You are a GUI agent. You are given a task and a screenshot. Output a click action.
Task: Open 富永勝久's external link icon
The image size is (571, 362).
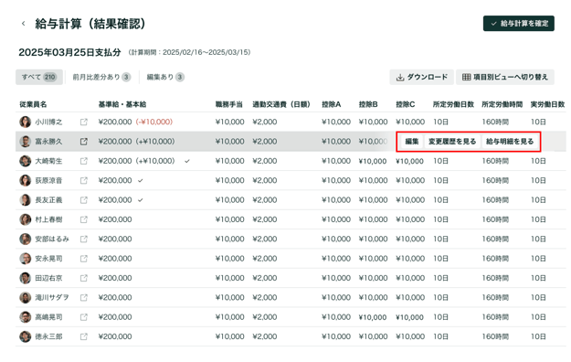[x=84, y=142]
